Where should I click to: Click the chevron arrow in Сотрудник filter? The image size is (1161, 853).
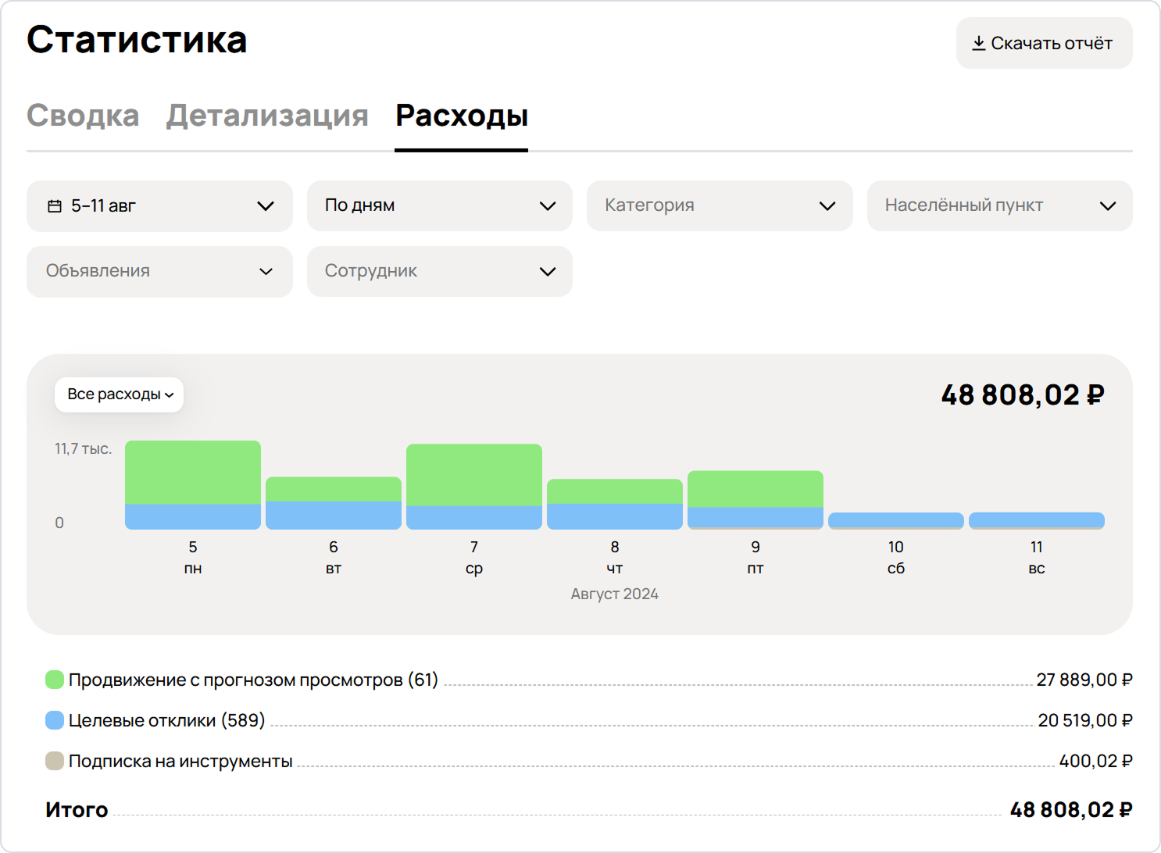point(547,272)
